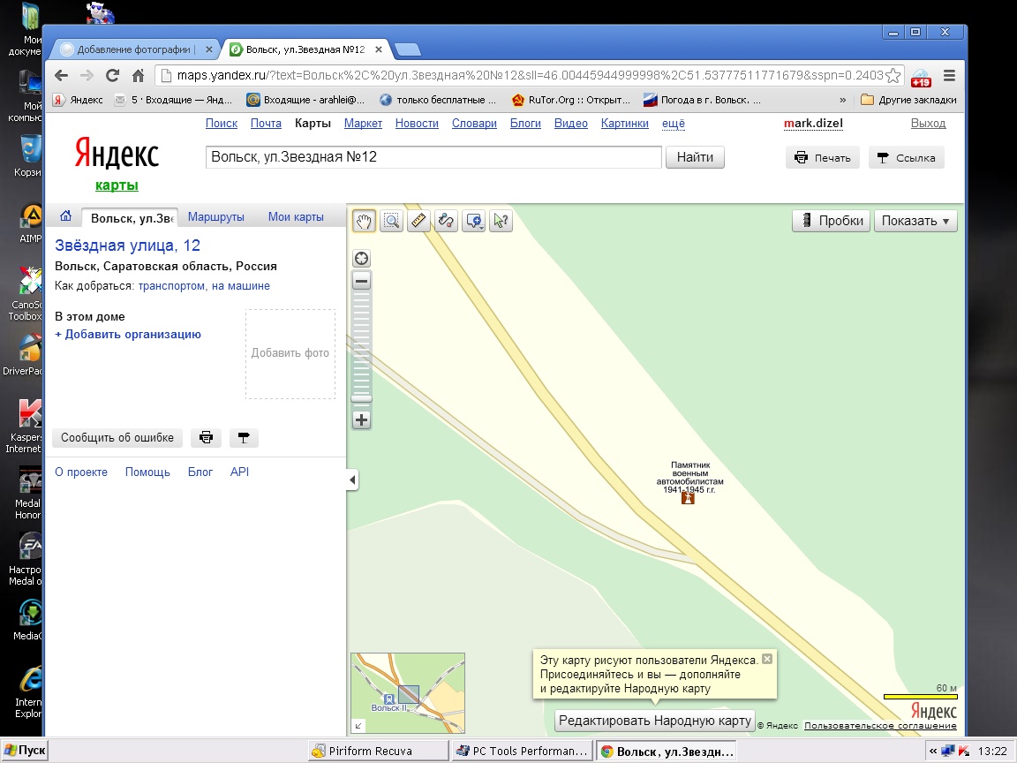1017x763 pixels.
Task: Select the ruler distance measurement tool
Action: pos(418,222)
